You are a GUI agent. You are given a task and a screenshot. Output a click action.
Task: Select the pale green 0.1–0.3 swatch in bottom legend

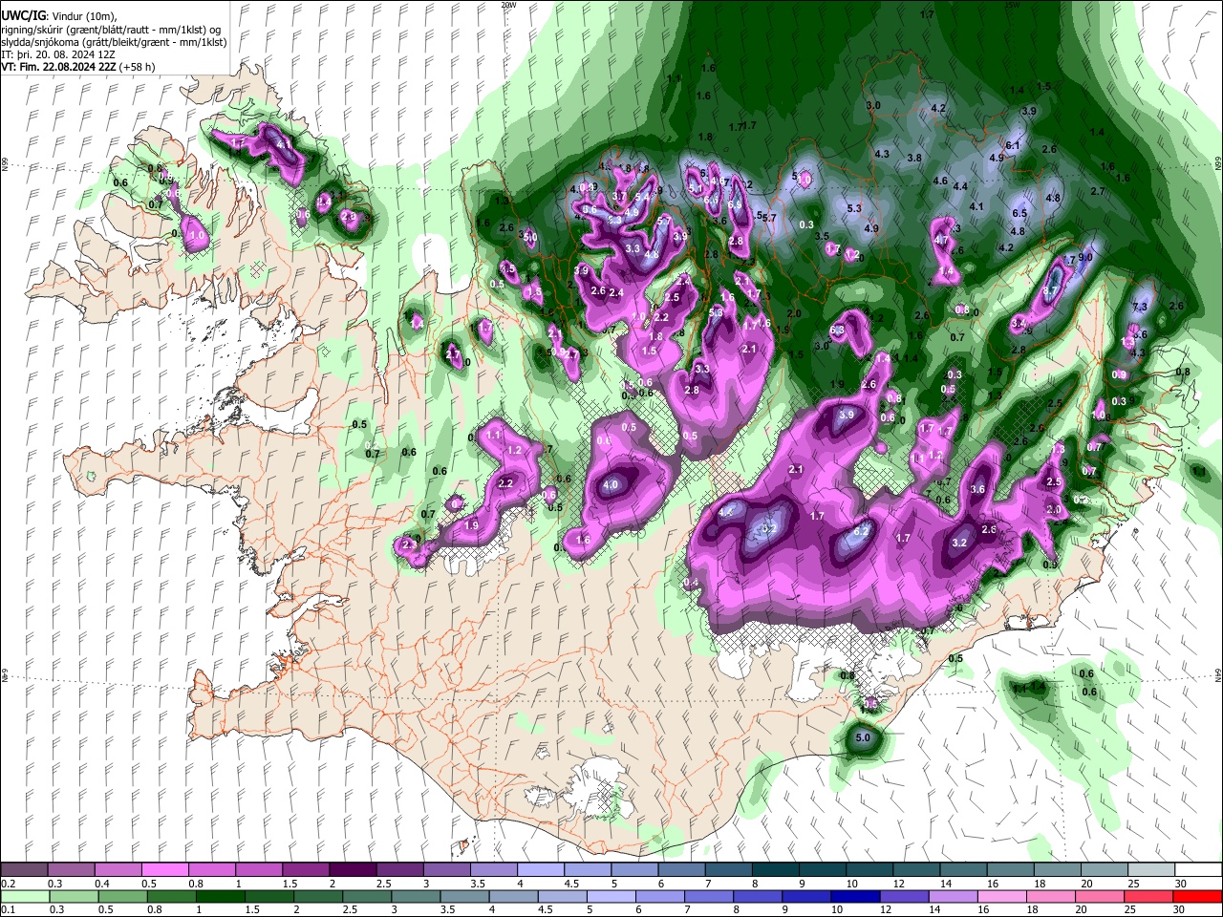(x=26, y=897)
